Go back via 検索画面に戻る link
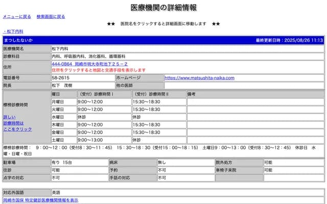Screen dimensions: 327x204 (51, 16)
